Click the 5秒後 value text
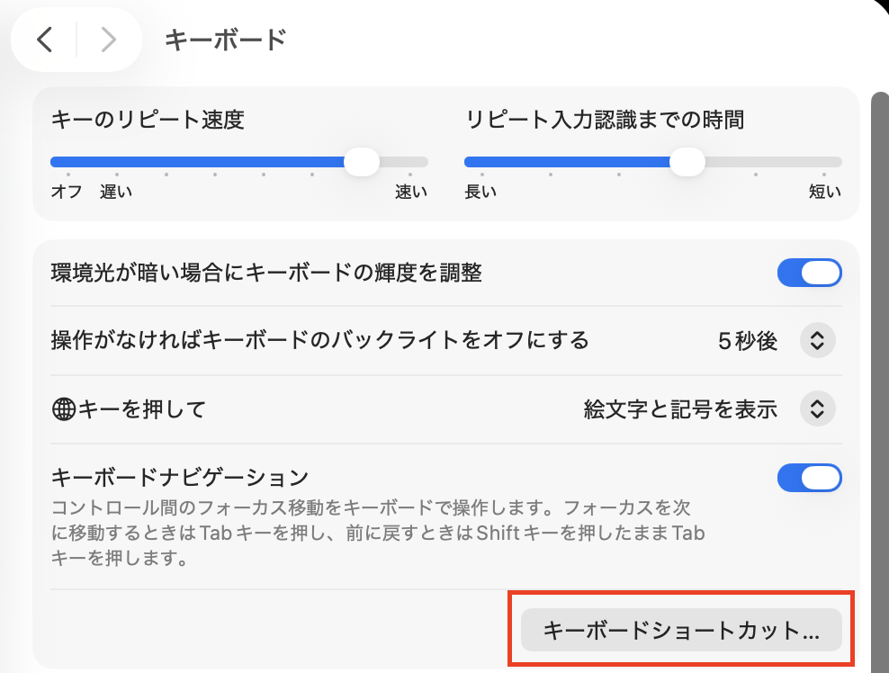889x673 pixels. tap(747, 341)
